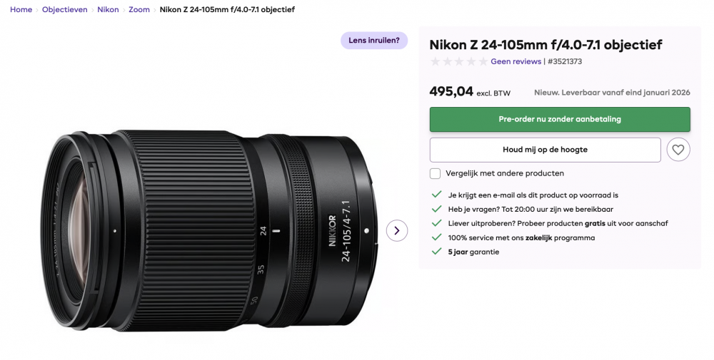Screen dimensions: 714x360
Task: Click checkmark beside Liever uitproberen line
Action: (437, 223)
